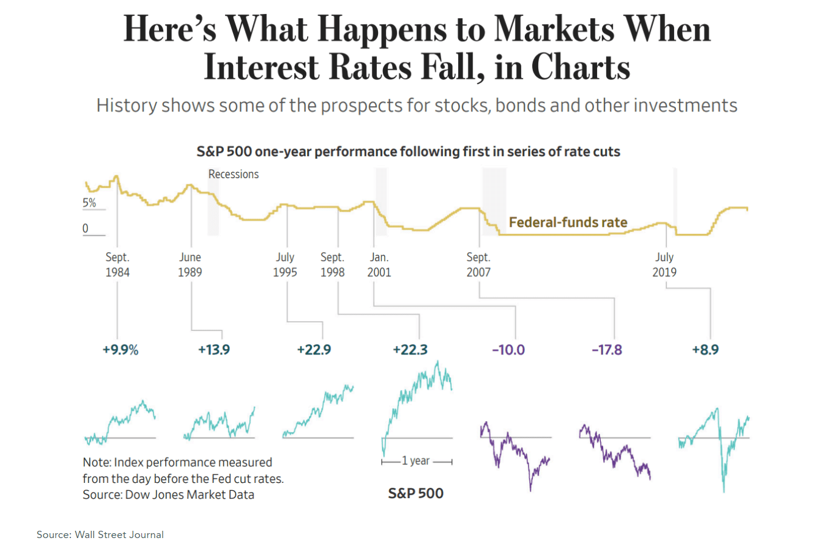Select the +22.9 performance value

[314, 350]
